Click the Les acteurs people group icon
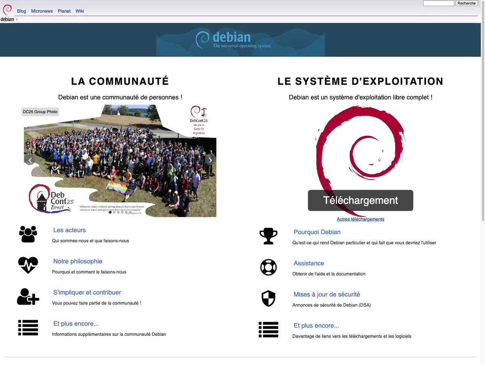The width and height of the screenshot is (485, 365). 28,234
